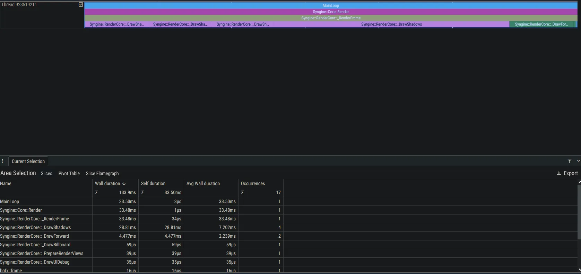The width and height of the screenshot is (581, 274).
Task: Click the Syngine::RenderCore::_PrepareRenderViews row
Action: 141,253
